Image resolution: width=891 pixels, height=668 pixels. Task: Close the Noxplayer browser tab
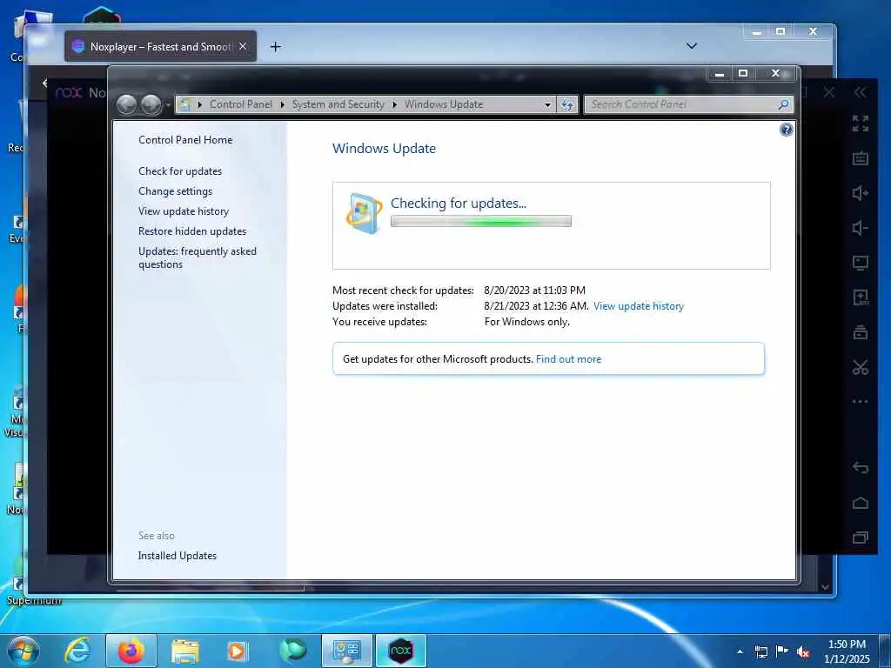(x=243, y=47)
